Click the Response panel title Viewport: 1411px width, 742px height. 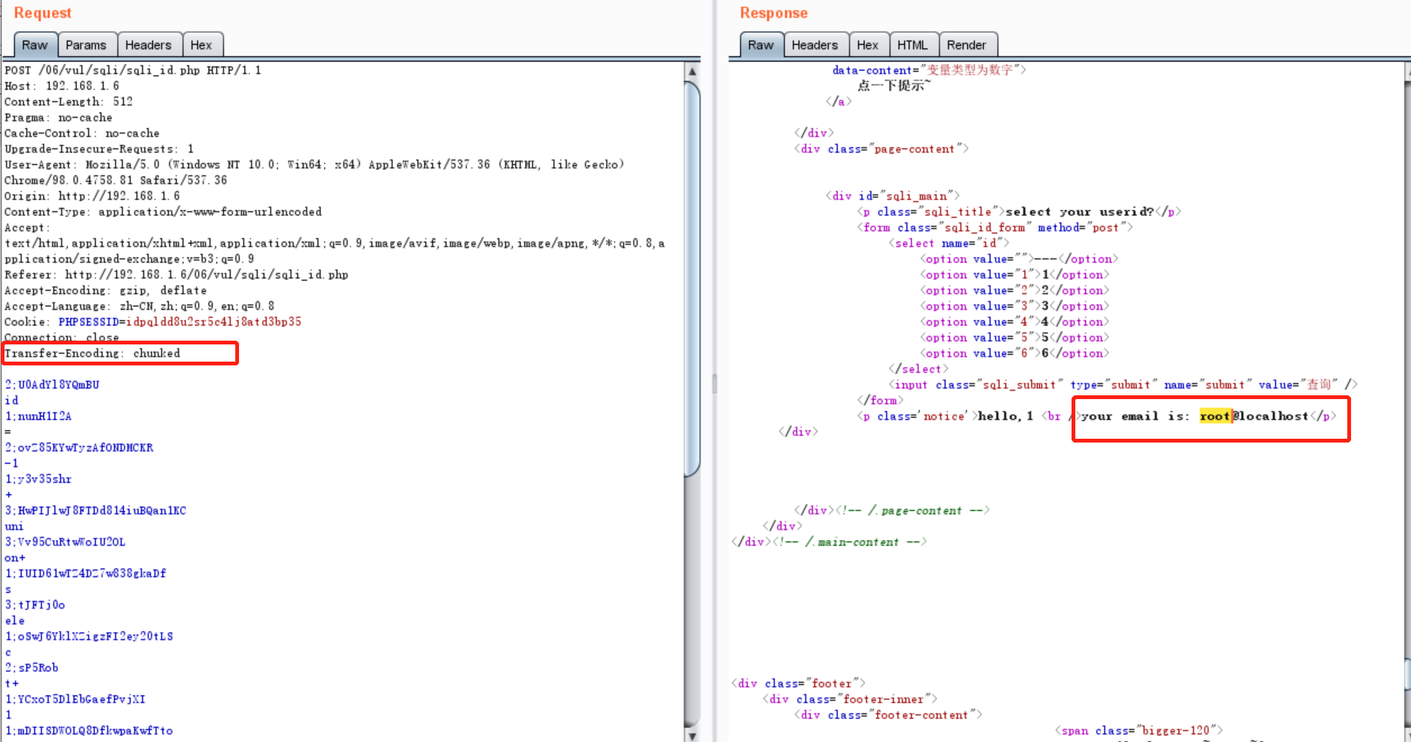[774, 13]
